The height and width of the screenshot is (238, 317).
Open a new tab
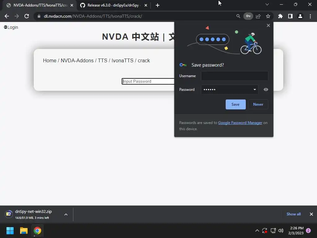point(158,5)
